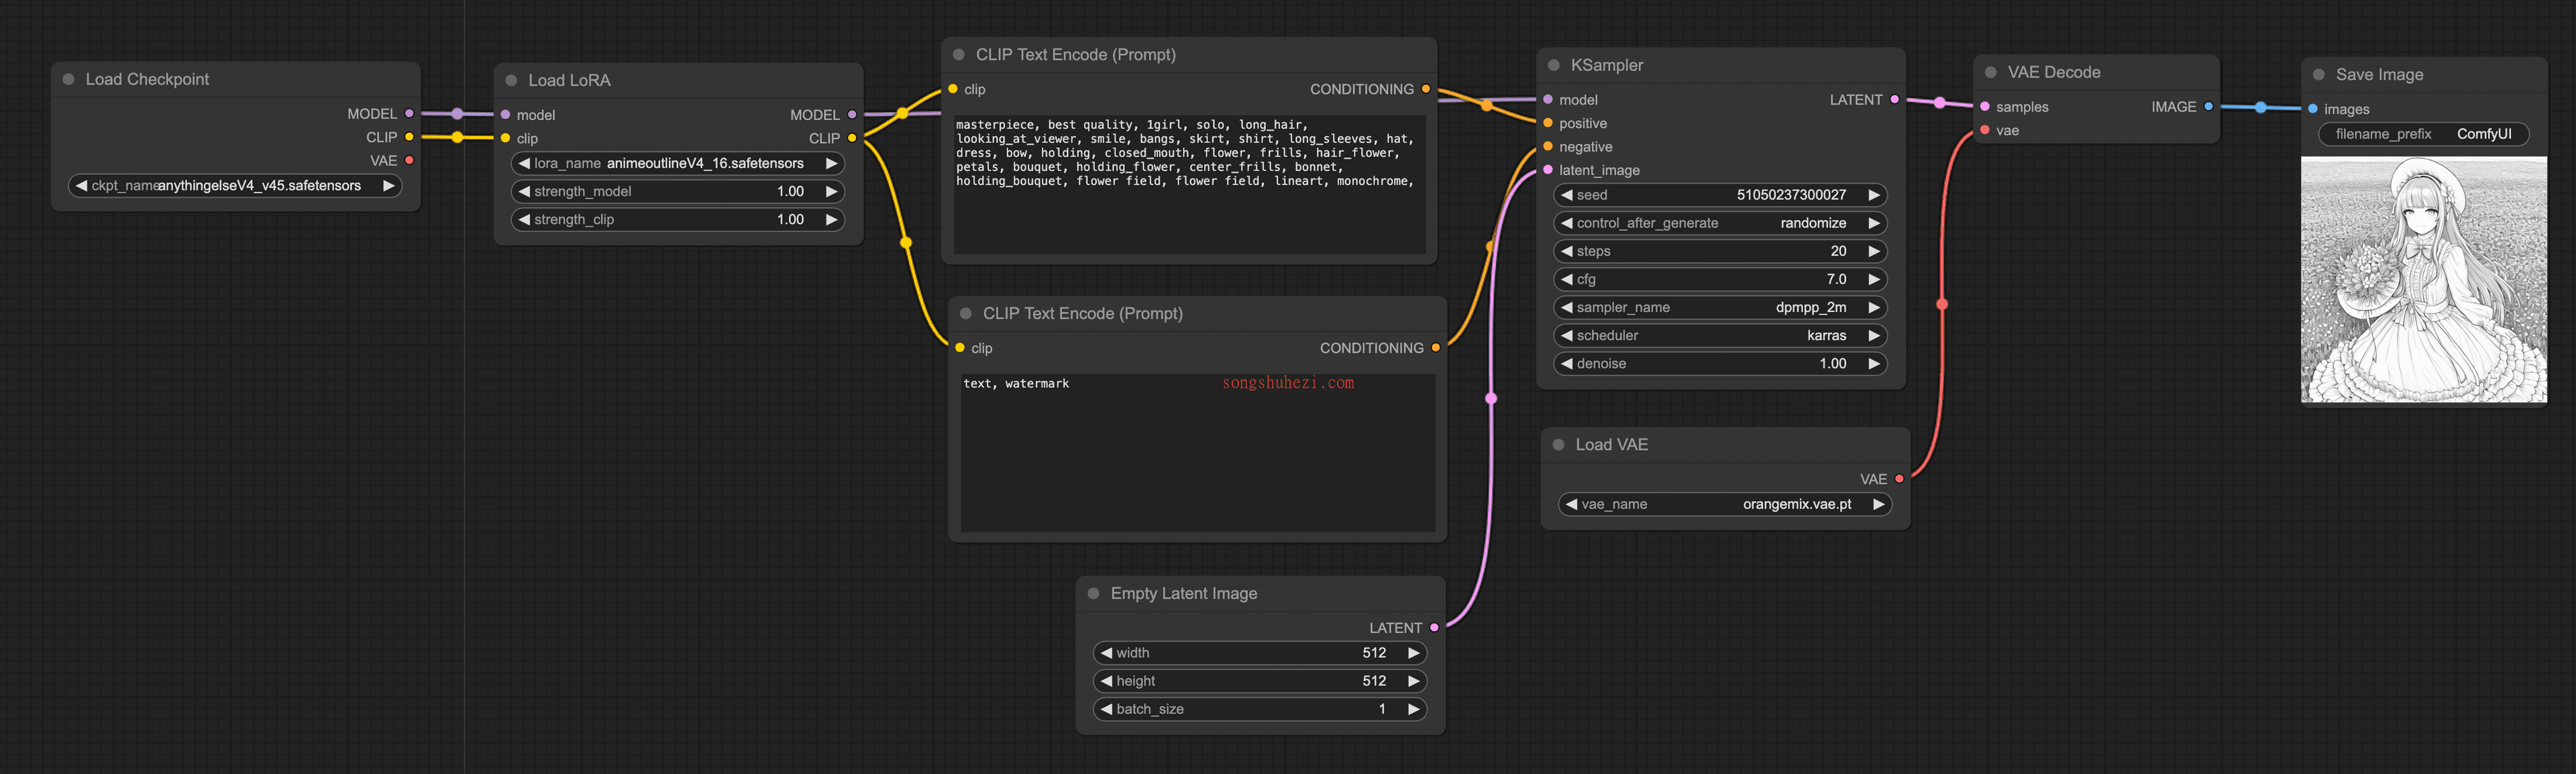Click the positive input socket on KSampler
Screen dimensions: 2576x774
coord(1548,123)
